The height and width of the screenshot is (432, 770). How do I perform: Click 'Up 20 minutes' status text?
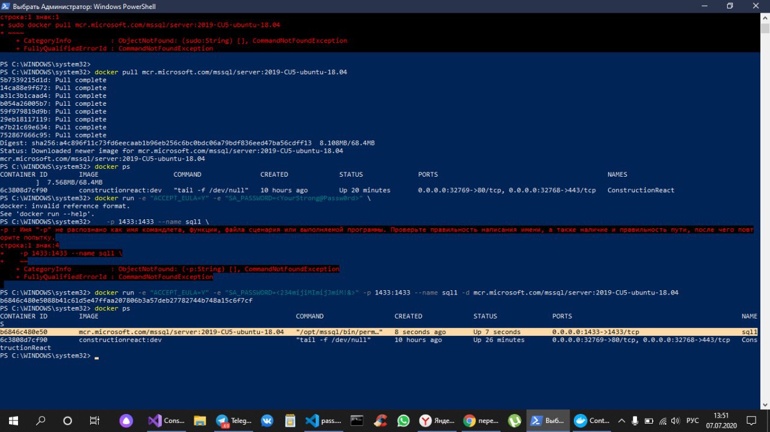click(365, 190)
